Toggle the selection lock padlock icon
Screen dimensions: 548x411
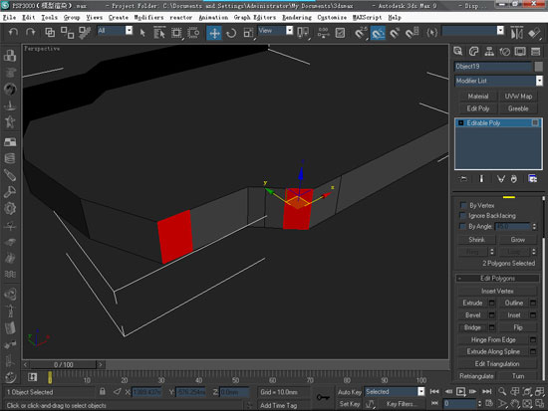pyautogui.click(x=102, y=391)
